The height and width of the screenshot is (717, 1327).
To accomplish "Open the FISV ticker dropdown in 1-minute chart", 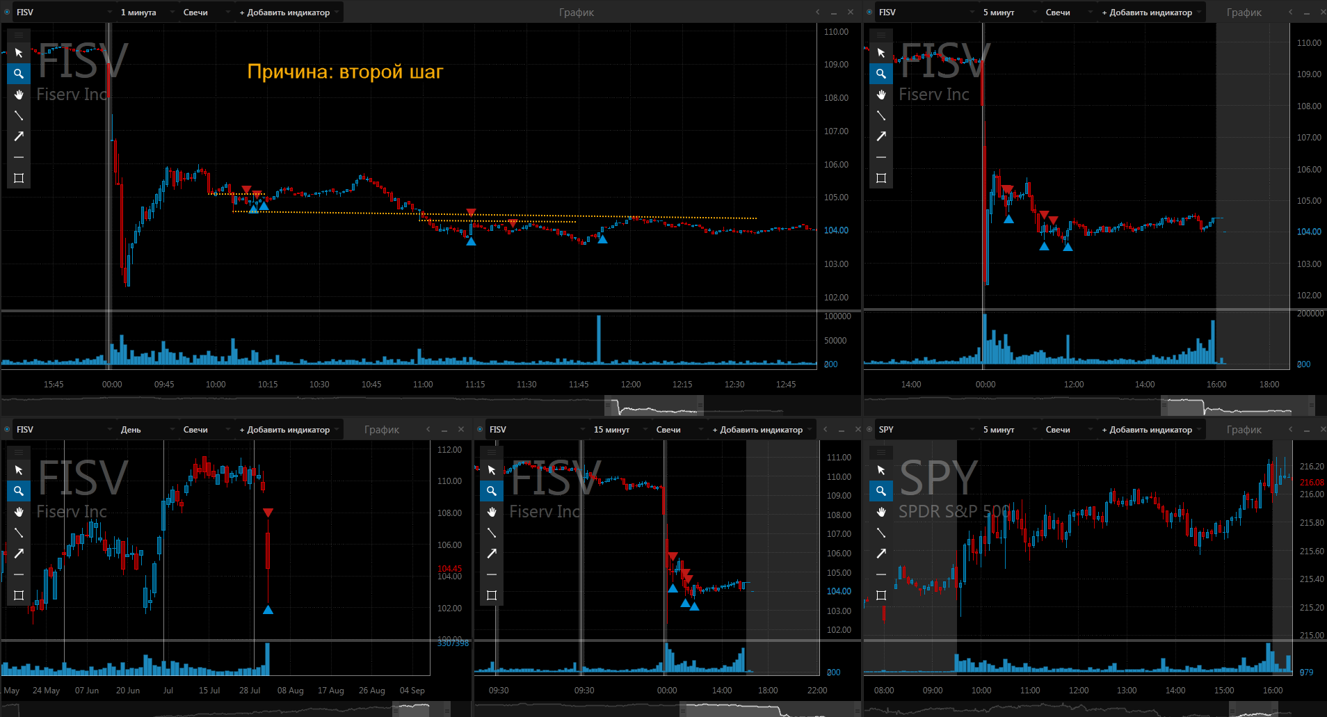I will pos(64,13).
